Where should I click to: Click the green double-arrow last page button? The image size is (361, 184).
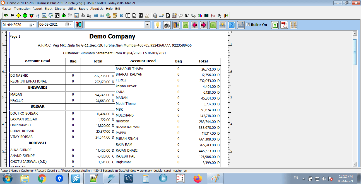click(213, 25)
